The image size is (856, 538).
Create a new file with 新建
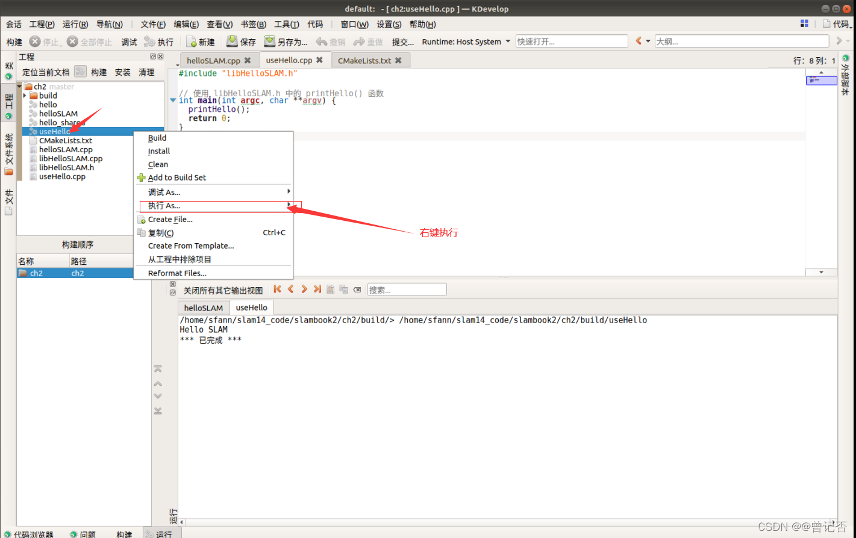201,42
